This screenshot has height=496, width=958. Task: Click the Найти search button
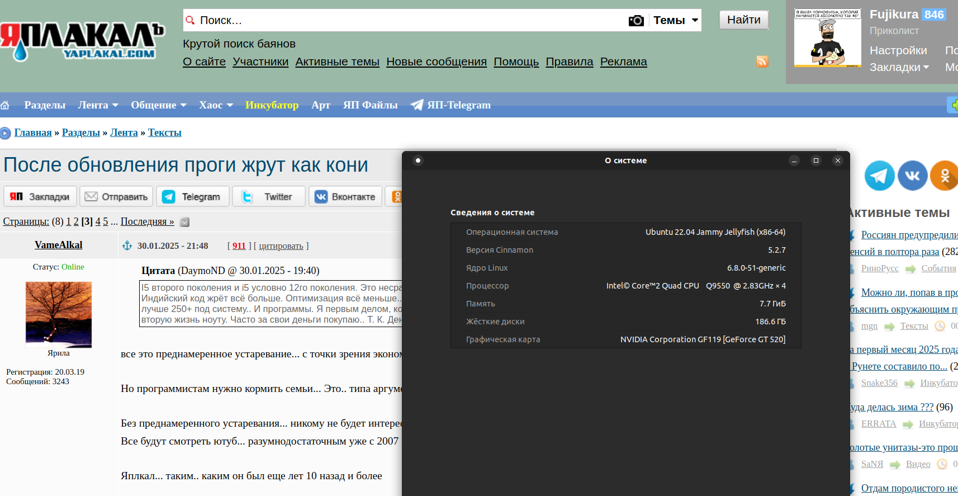click(x=744, y=20)
